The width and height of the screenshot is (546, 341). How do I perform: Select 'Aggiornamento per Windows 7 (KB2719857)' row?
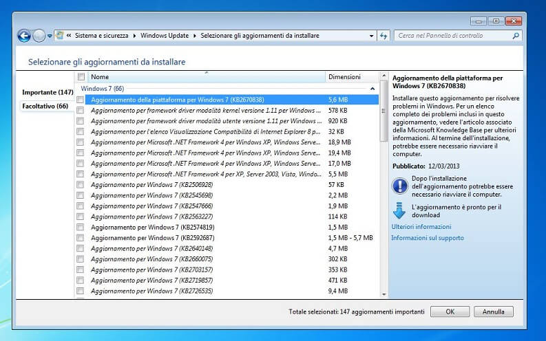(227, 280)
